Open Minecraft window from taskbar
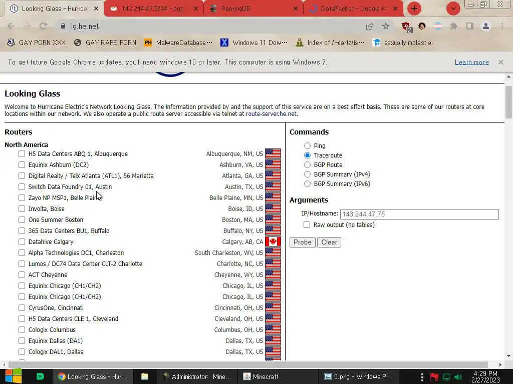 coord(279,376)
